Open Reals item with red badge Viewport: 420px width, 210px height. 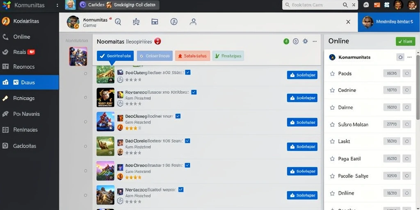click(30, 52)
